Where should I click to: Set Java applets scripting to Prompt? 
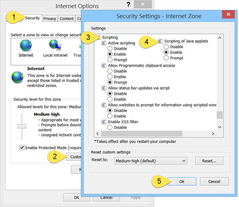166,58
